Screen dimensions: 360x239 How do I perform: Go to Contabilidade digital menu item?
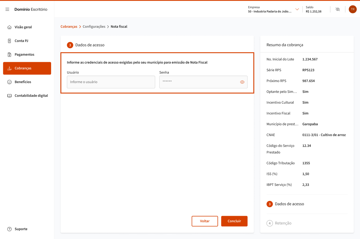pyautogui.click(x=31, y=96)
